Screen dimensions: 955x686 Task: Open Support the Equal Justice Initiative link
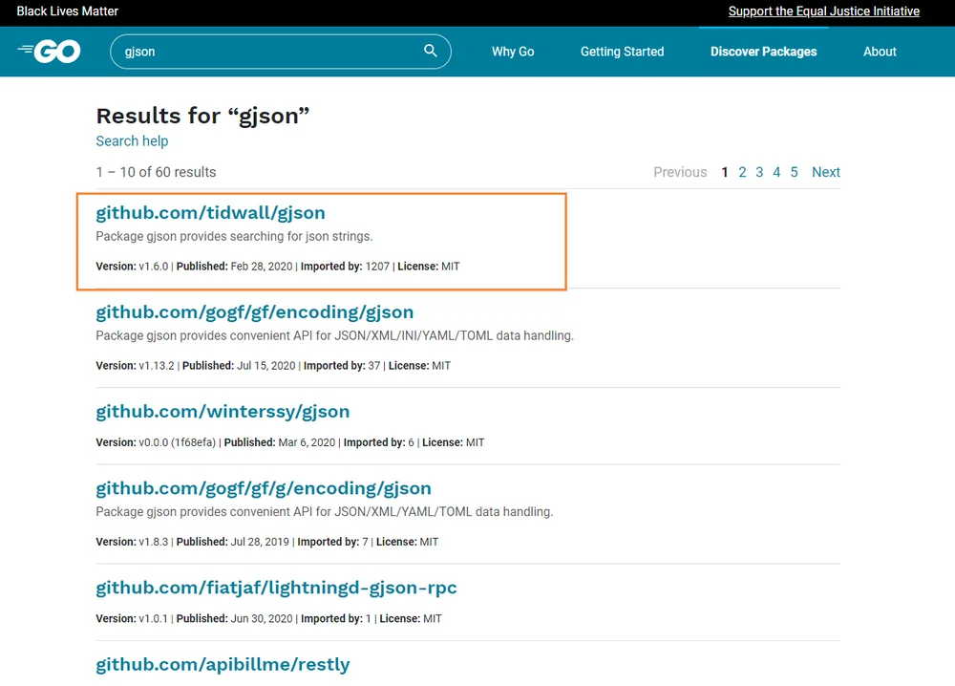point(823,11)
